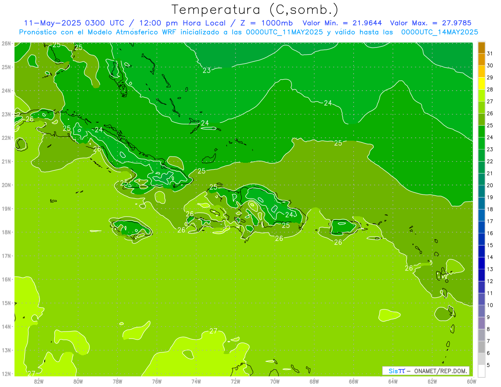Click the '24N' latitude axis label
501x387 pixels.
6,91
